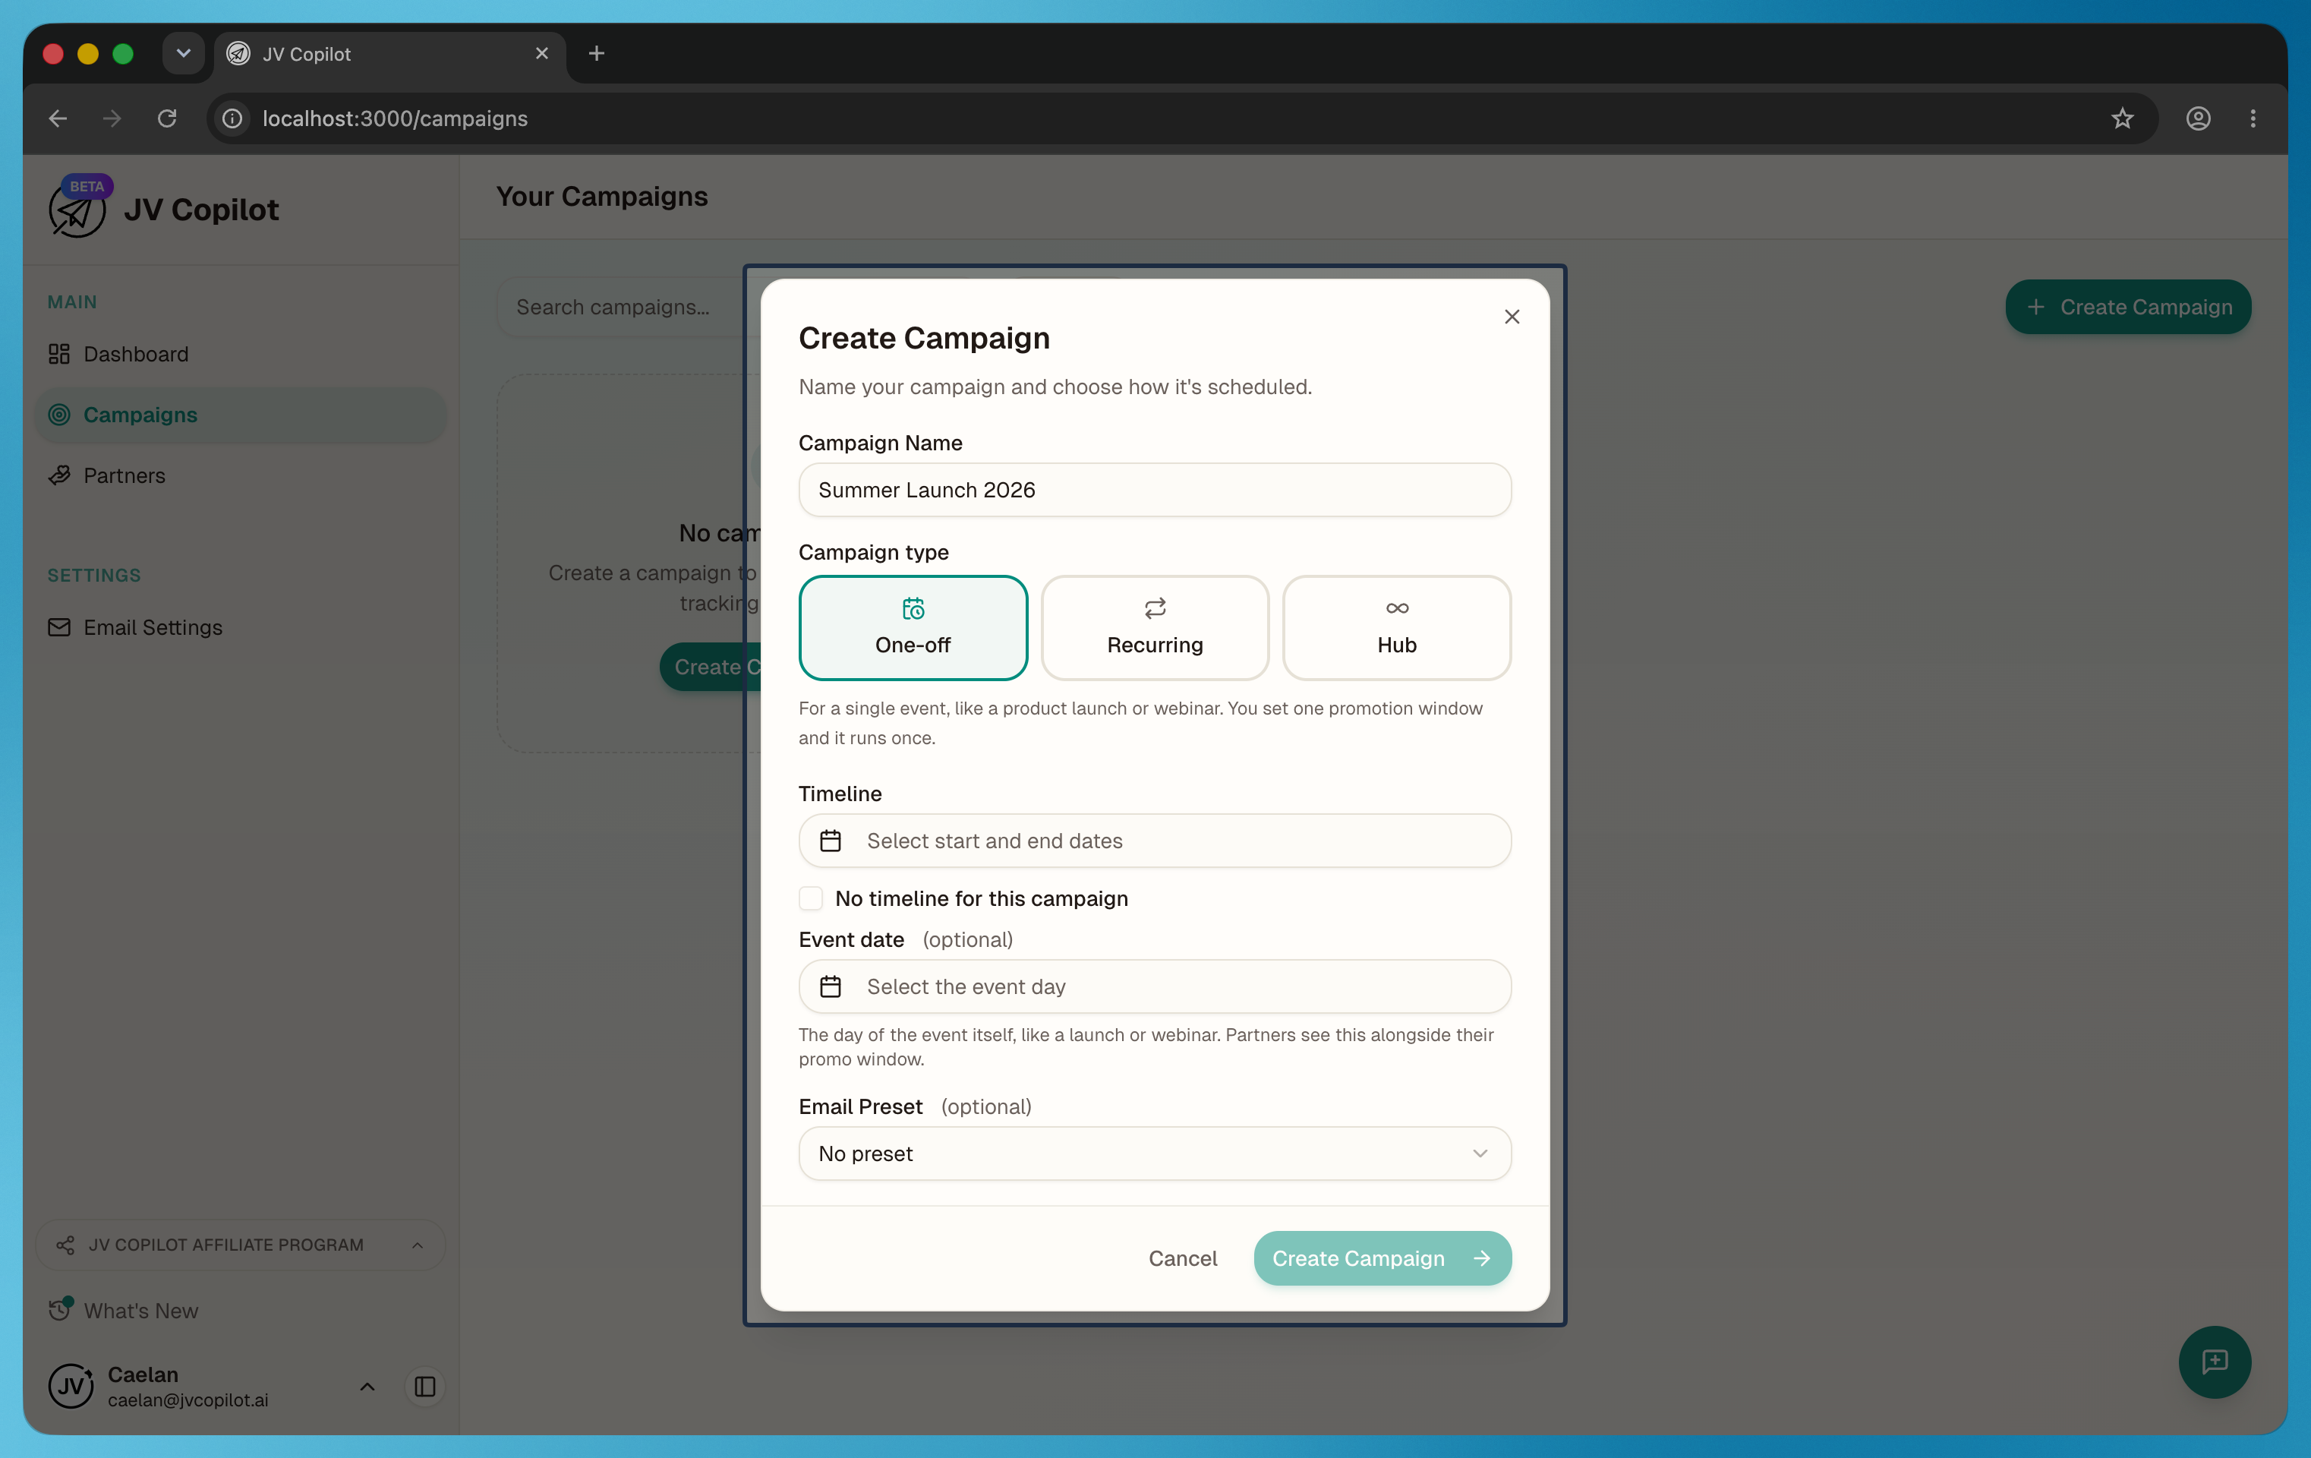Open Email Settings in the sidebar
2311x1458 pixels.
coord(240,626)
